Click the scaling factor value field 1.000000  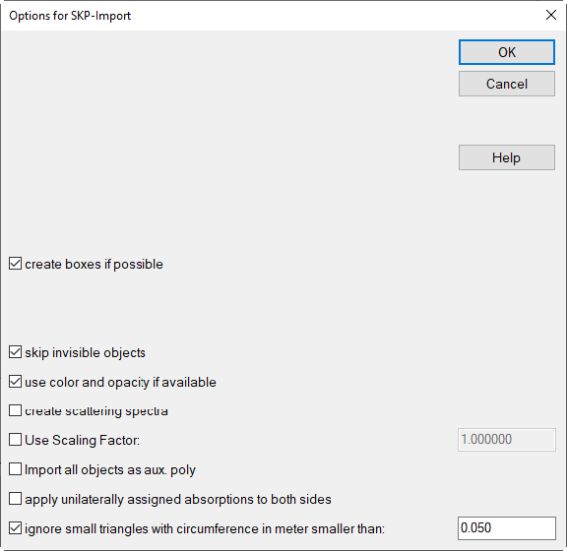507,440
